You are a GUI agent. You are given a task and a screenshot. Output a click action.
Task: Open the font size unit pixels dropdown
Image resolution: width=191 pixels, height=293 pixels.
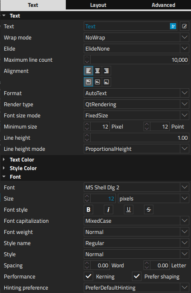tap(153, 199)
